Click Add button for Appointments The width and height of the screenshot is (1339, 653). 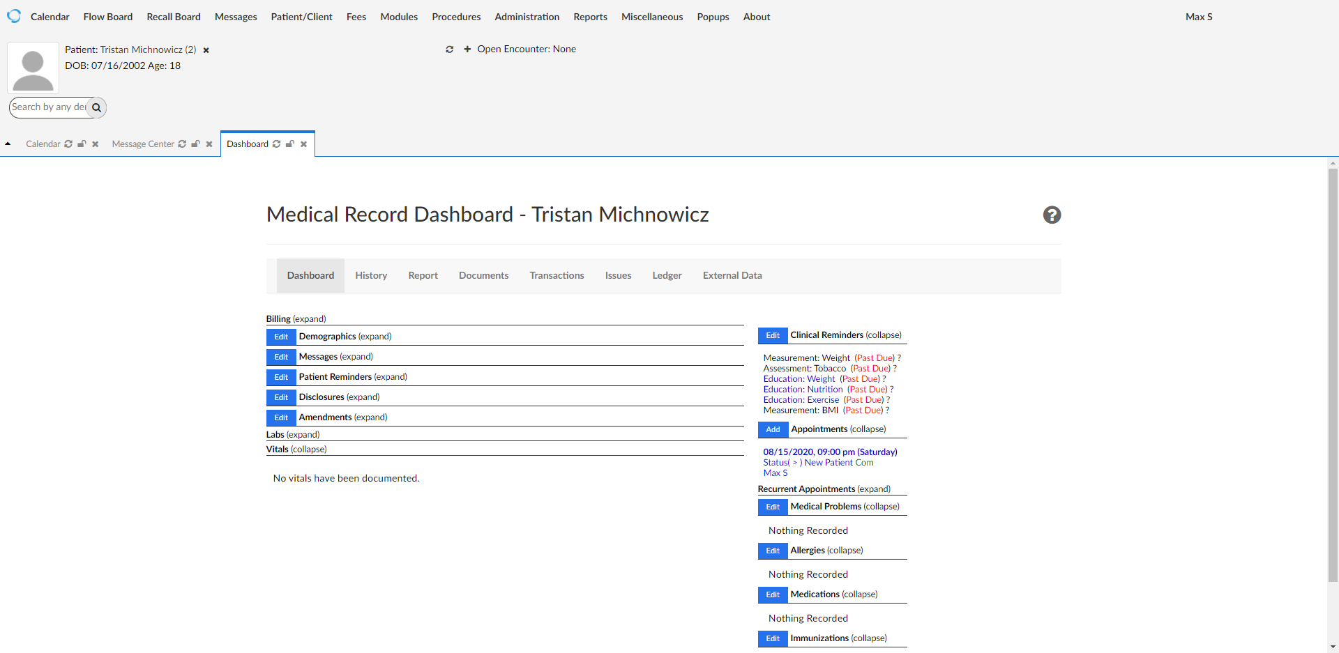(773, 430)
